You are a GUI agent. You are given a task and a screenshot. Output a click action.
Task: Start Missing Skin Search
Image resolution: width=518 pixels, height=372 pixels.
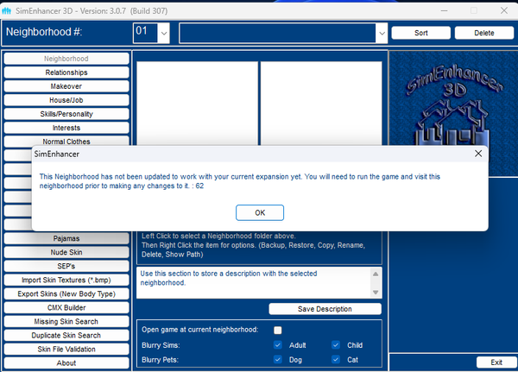[66, 321]
